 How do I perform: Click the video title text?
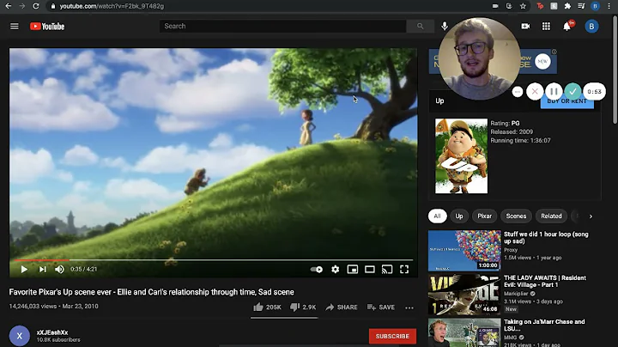[x=152, y=292]
